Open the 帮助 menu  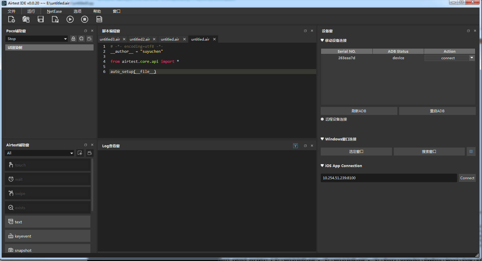[97, 11]
